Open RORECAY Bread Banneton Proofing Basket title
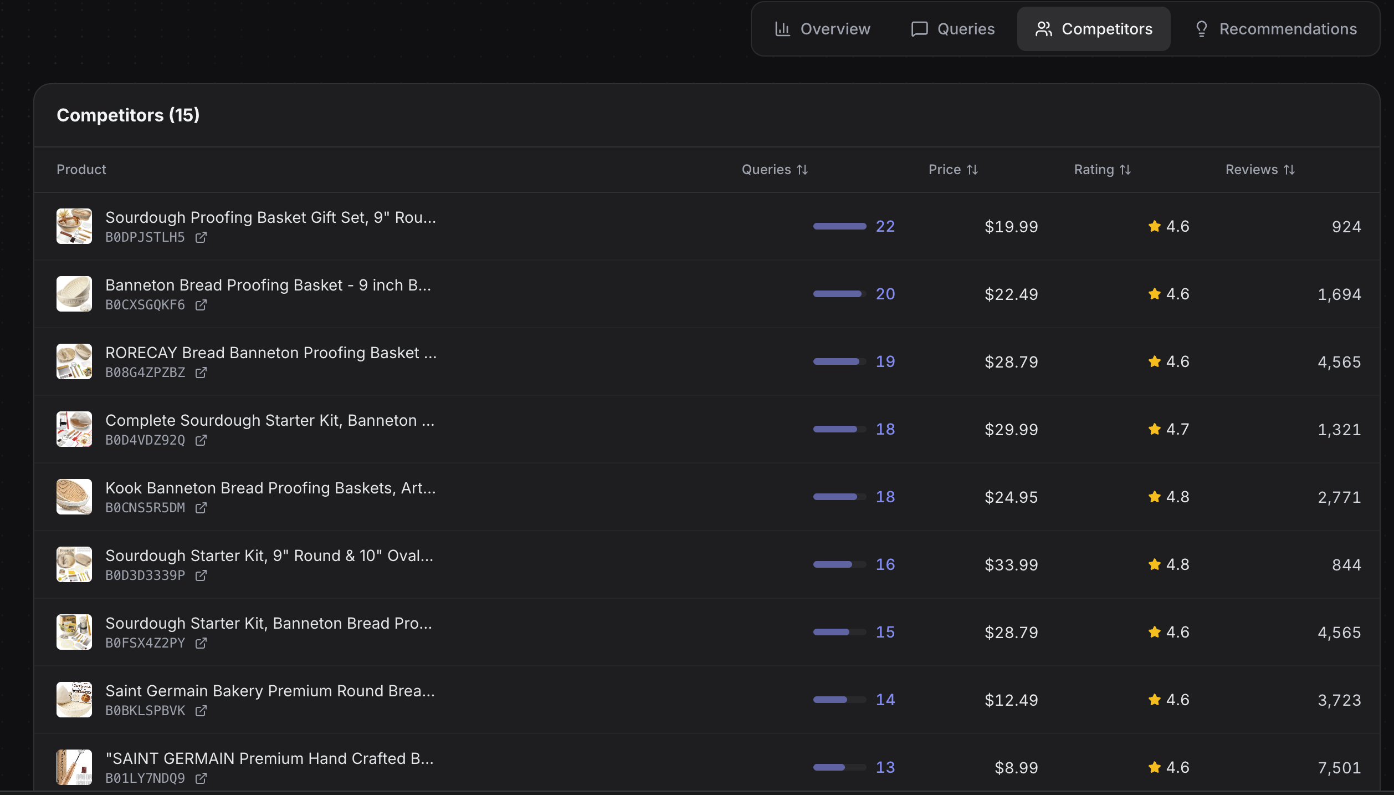 271,353
